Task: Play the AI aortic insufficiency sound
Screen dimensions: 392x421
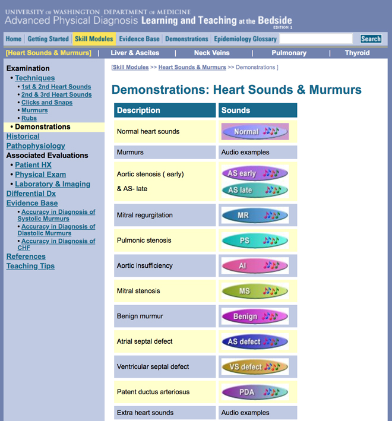Action: point(255,265)
